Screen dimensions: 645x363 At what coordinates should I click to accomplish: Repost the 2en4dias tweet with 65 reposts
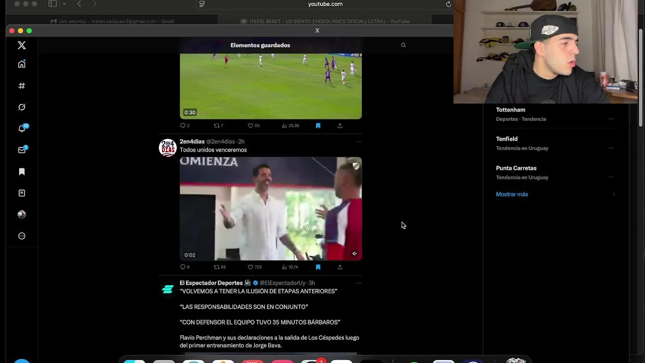point(219,267)
